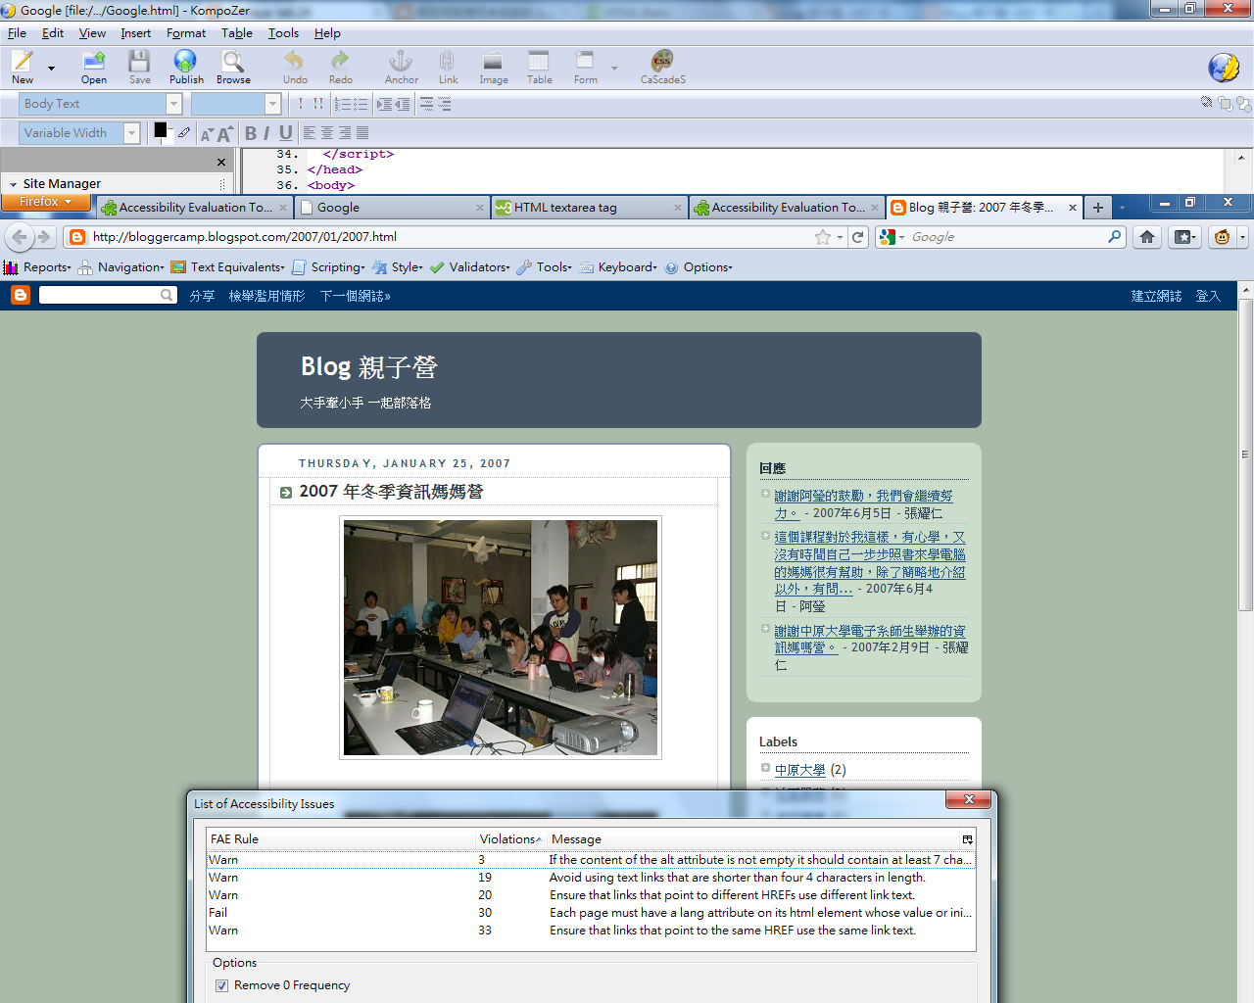This screenshot has height=1003, width=1254.
Task: Toggle Underline formatting in KompoZer
Action: pos(285,133)
